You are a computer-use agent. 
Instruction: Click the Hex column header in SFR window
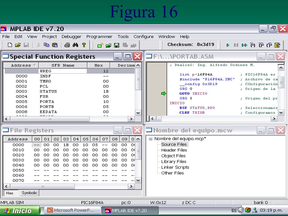coord(99,65)
